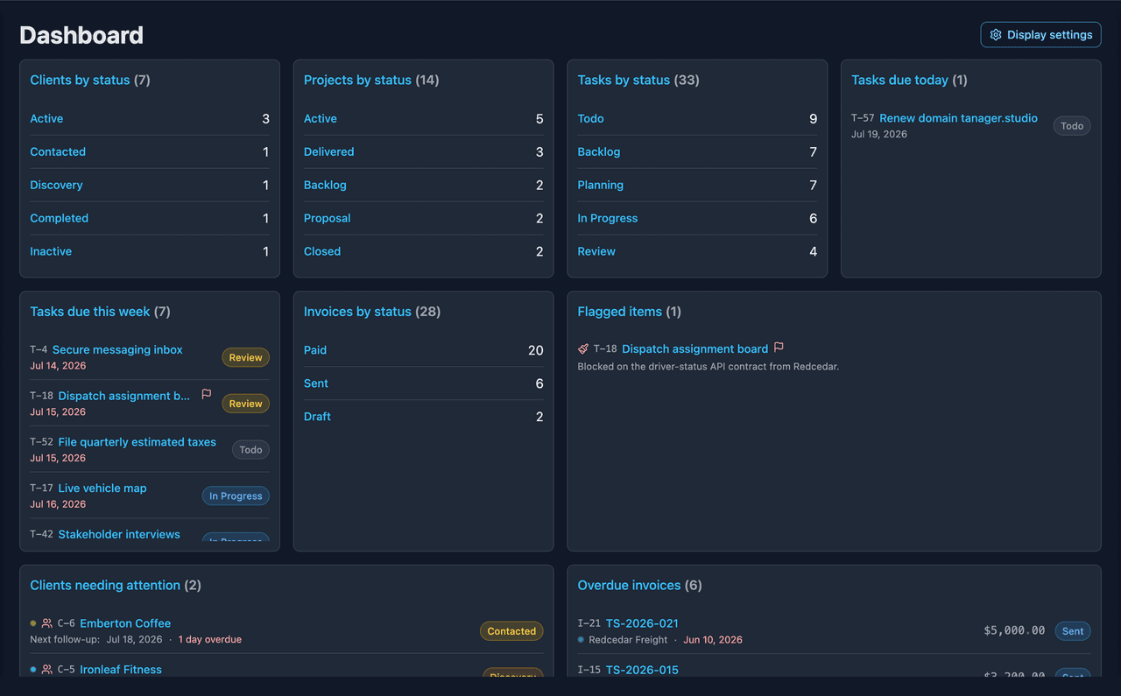This screenshot has height=696, width=1121.
Task: Select Completed under Clients by status
Action: [59, 219]
